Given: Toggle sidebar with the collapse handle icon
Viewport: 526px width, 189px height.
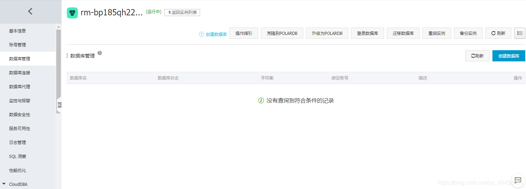Looking at the screenshot, I should pyautogui.click(x=59, y=105).
